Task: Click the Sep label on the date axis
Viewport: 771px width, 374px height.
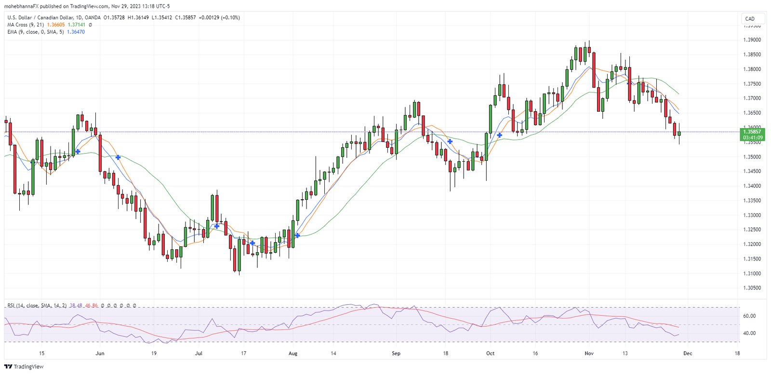Action: (396, 353)
